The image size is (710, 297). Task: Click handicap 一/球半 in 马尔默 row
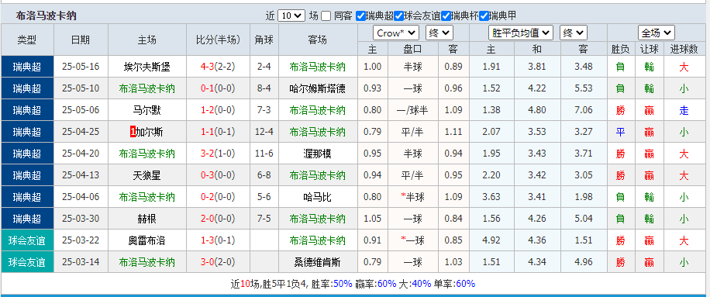pyautogui.click(x=412, y=110)
